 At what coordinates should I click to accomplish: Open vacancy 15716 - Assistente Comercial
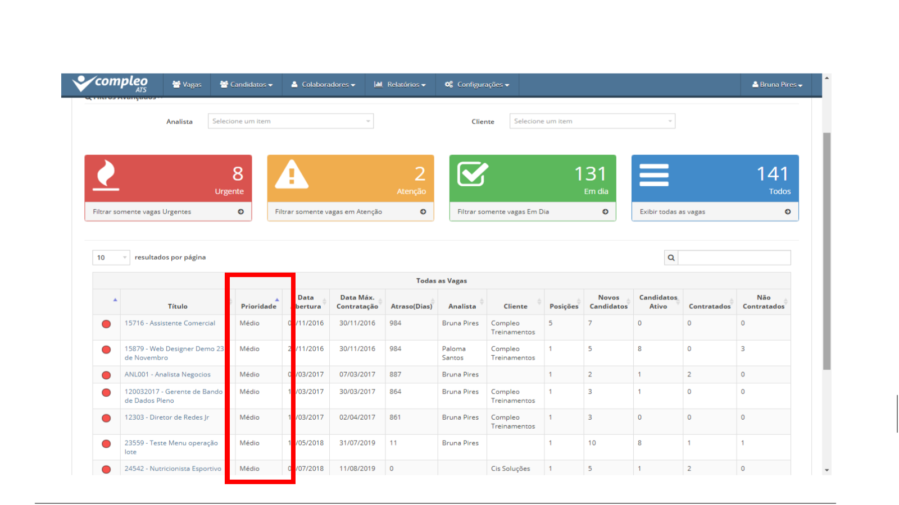(170, 323)
